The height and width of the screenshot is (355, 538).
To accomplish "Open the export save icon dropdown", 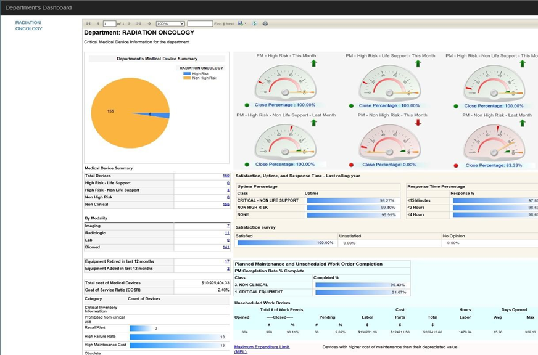I will (x=242, y=23).
